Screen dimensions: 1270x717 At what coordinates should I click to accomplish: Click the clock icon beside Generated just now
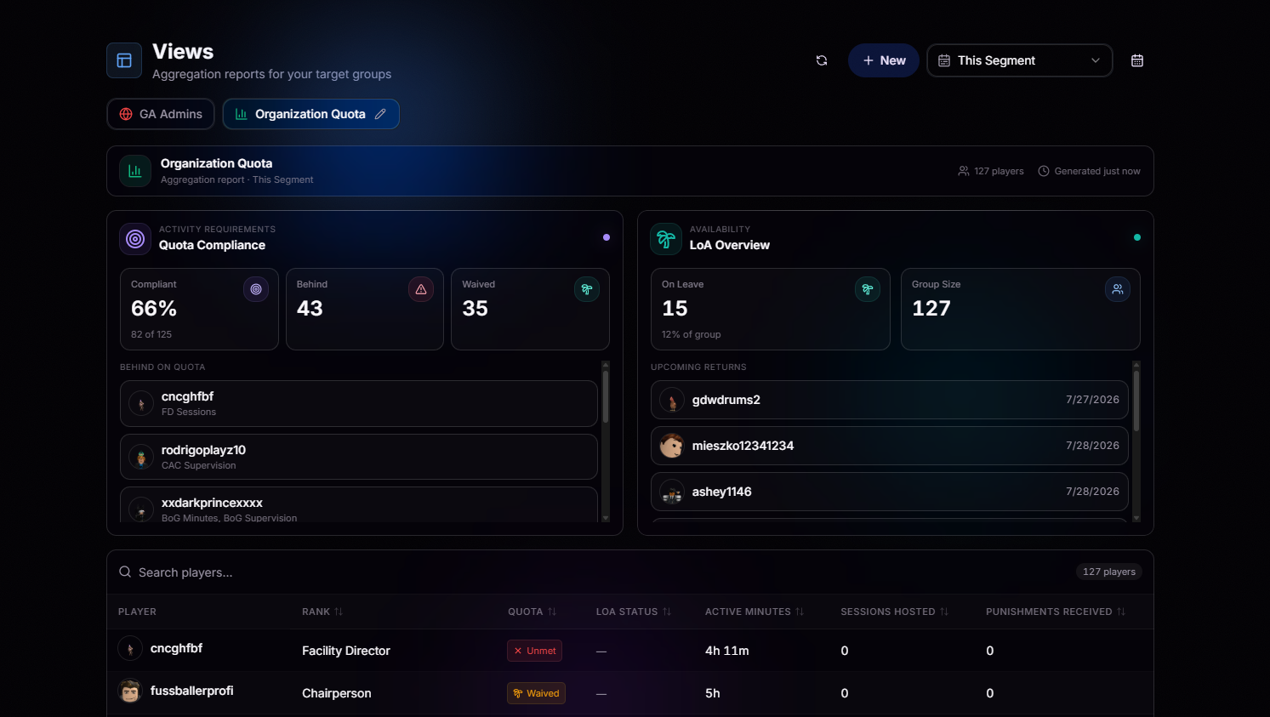[x=1044, y=171]
